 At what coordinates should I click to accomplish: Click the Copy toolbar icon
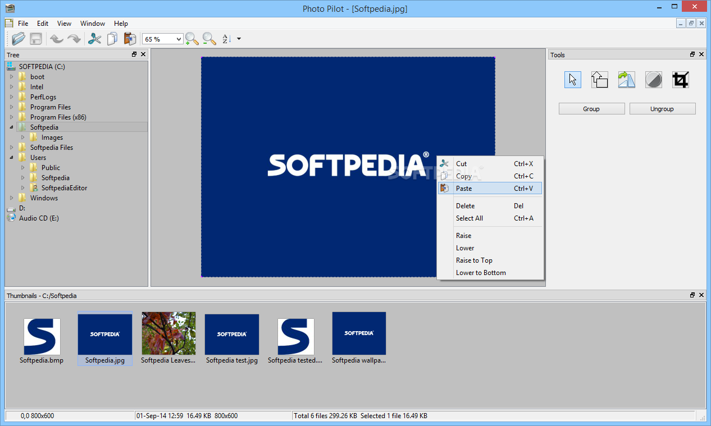pyautogui.click(x=112, y=39)
